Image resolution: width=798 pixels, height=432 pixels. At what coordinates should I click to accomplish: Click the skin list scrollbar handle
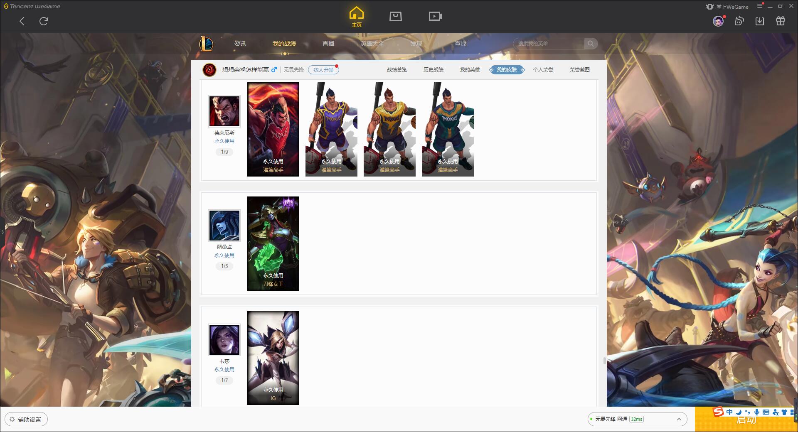(605, 361)
